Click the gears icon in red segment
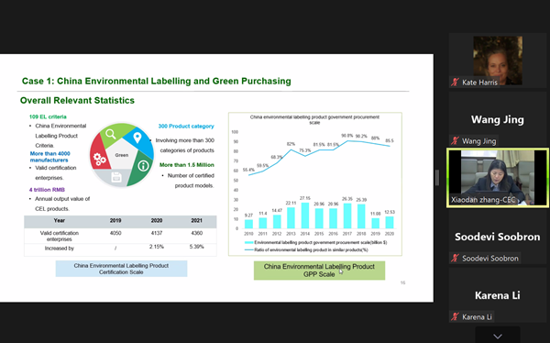 pos(99,159)
